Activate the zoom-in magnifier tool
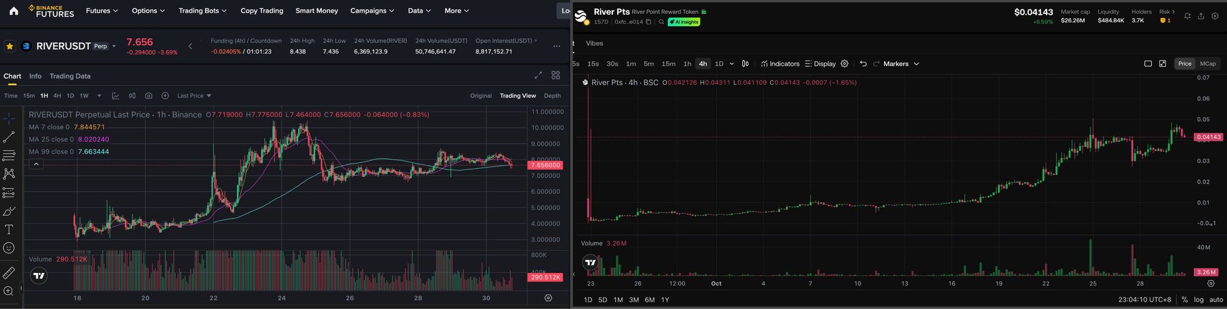This screenshot has width=1227, height=309. [9, 291]
